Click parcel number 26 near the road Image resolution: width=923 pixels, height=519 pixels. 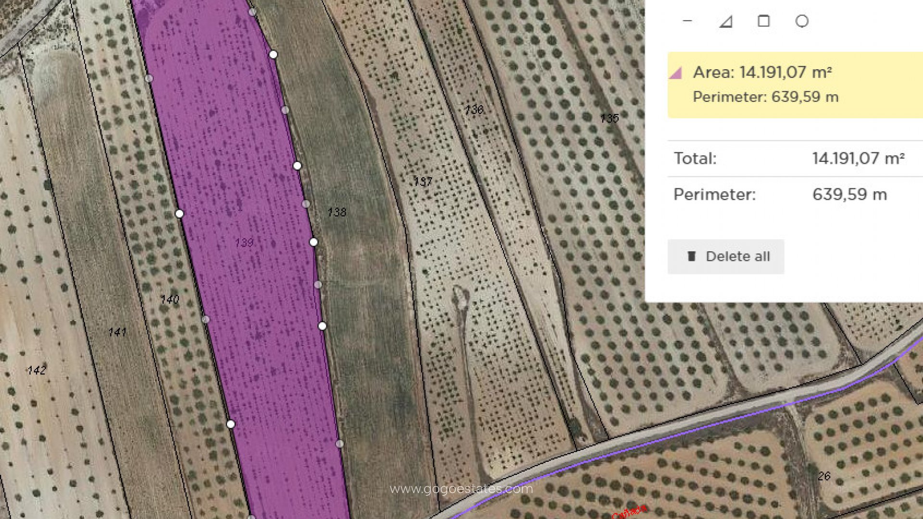point(824,476)
